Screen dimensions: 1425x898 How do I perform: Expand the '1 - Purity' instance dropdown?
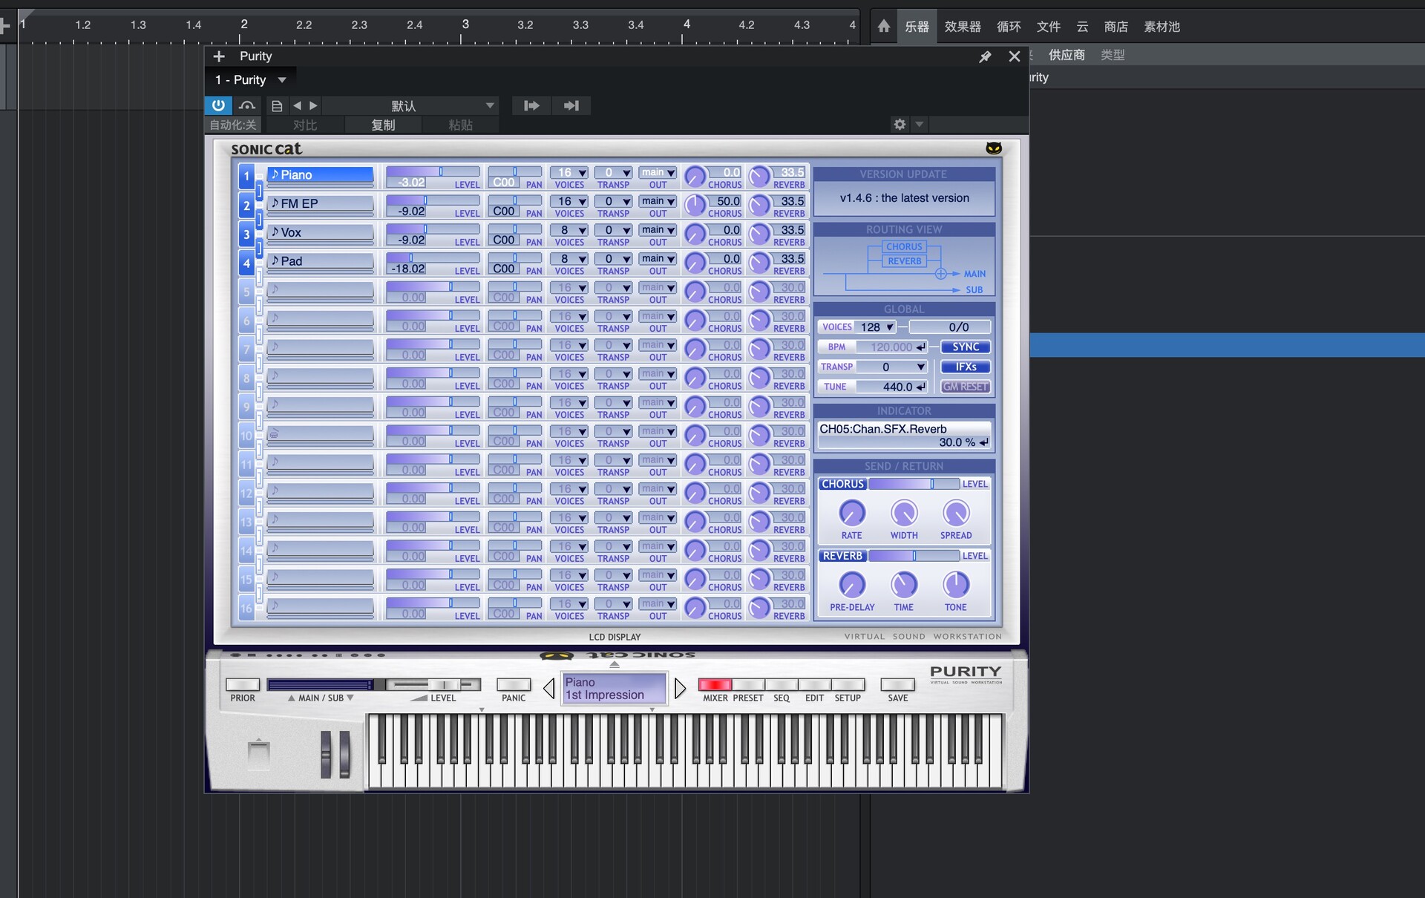(x=282, y=79)
